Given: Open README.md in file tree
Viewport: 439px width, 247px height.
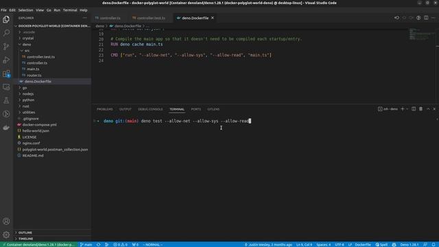Looking at the screenshot, I should (33, 156).
